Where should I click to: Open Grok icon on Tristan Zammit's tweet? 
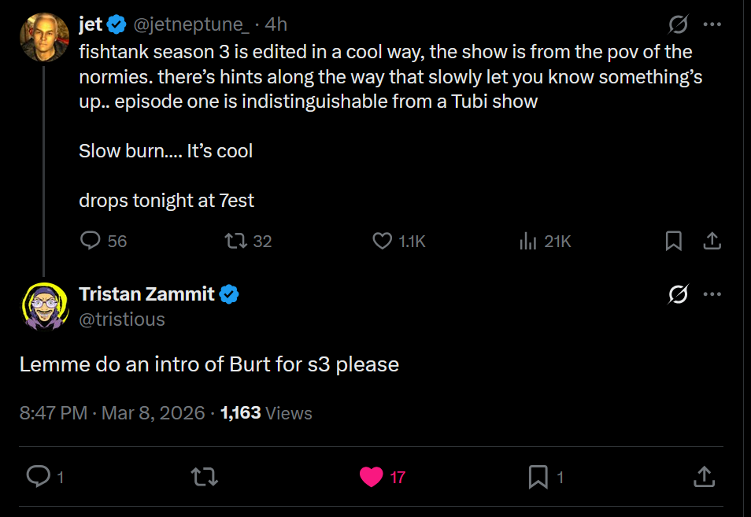(678, 294)
